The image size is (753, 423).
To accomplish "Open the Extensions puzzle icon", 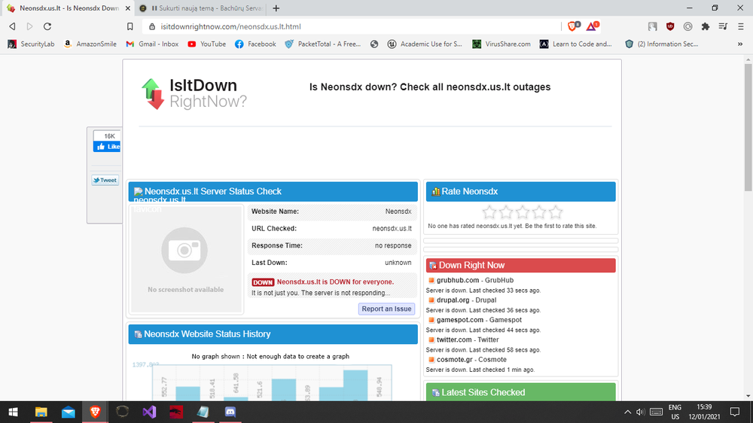I will click(705, 26).
